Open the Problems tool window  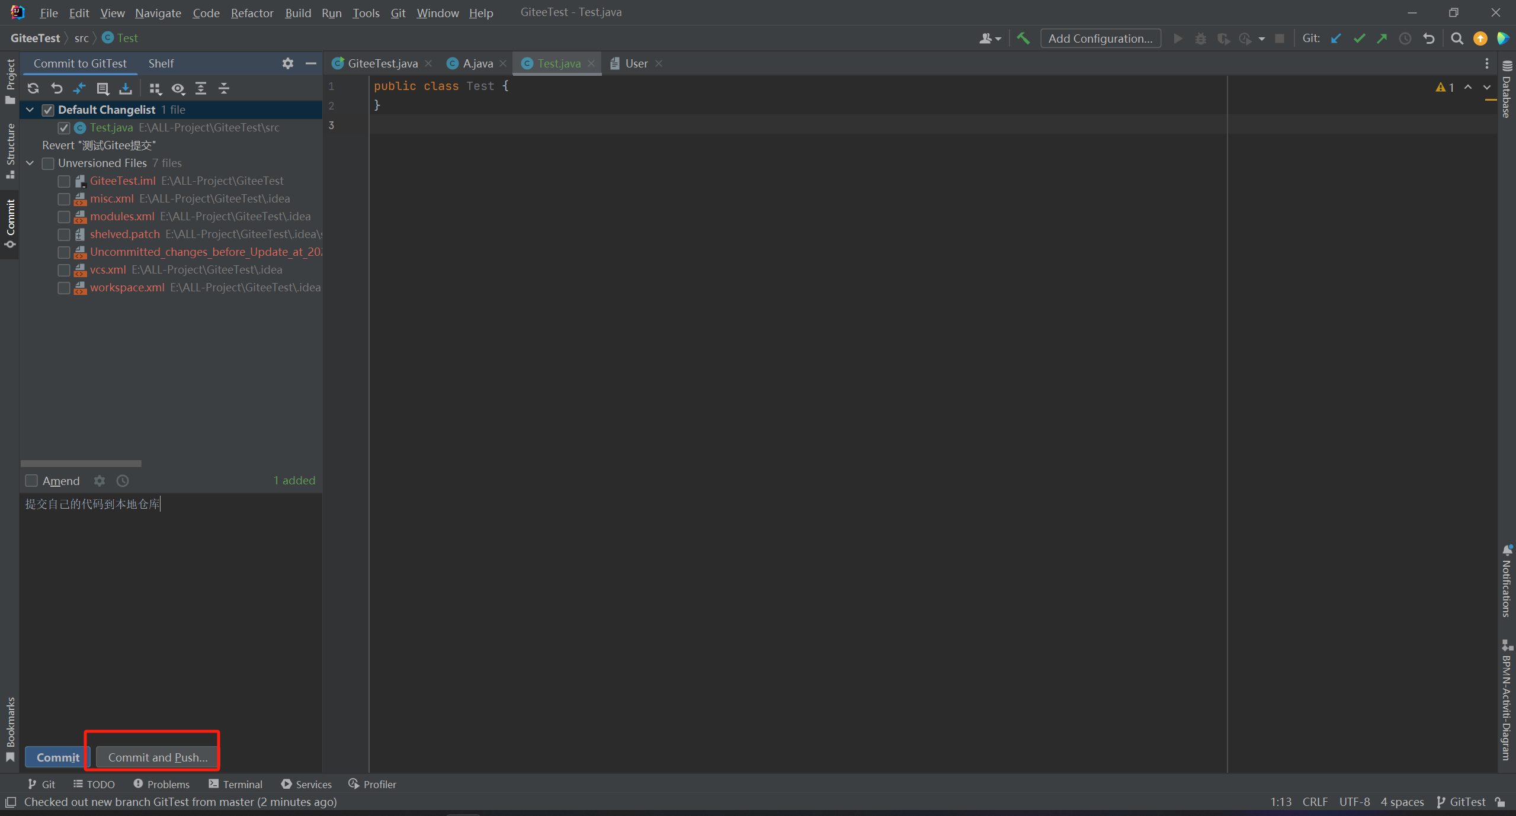click(x=162, y=784)
